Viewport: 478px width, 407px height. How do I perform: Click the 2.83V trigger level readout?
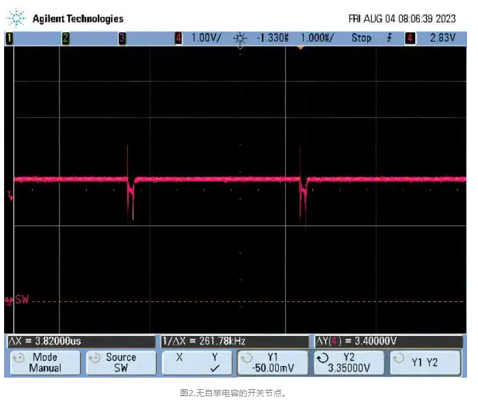click(442, 38)
